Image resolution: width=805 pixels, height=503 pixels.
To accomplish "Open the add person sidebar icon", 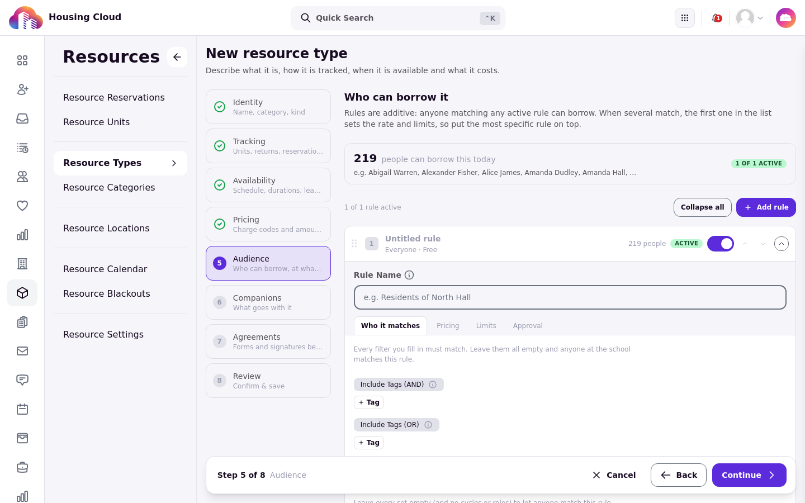I will [22, 89].
